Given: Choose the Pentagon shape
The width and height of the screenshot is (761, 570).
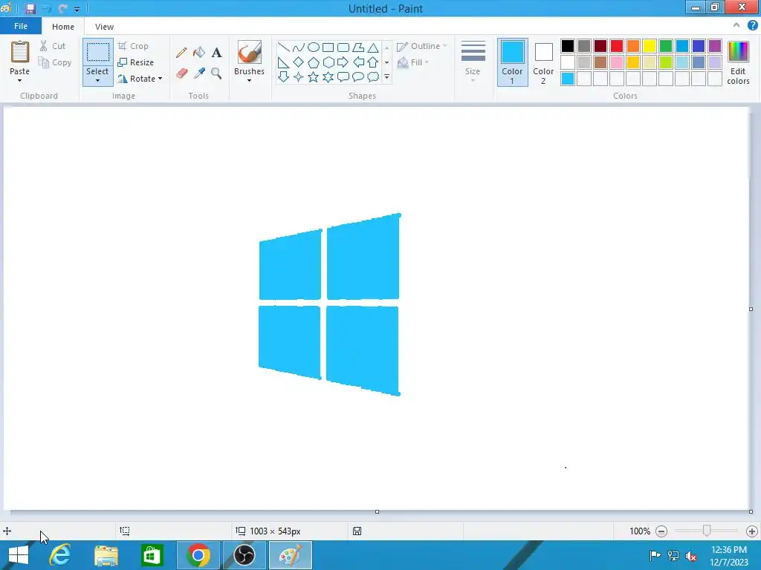Looking at the screenshot, I should (x=314, y=62).
